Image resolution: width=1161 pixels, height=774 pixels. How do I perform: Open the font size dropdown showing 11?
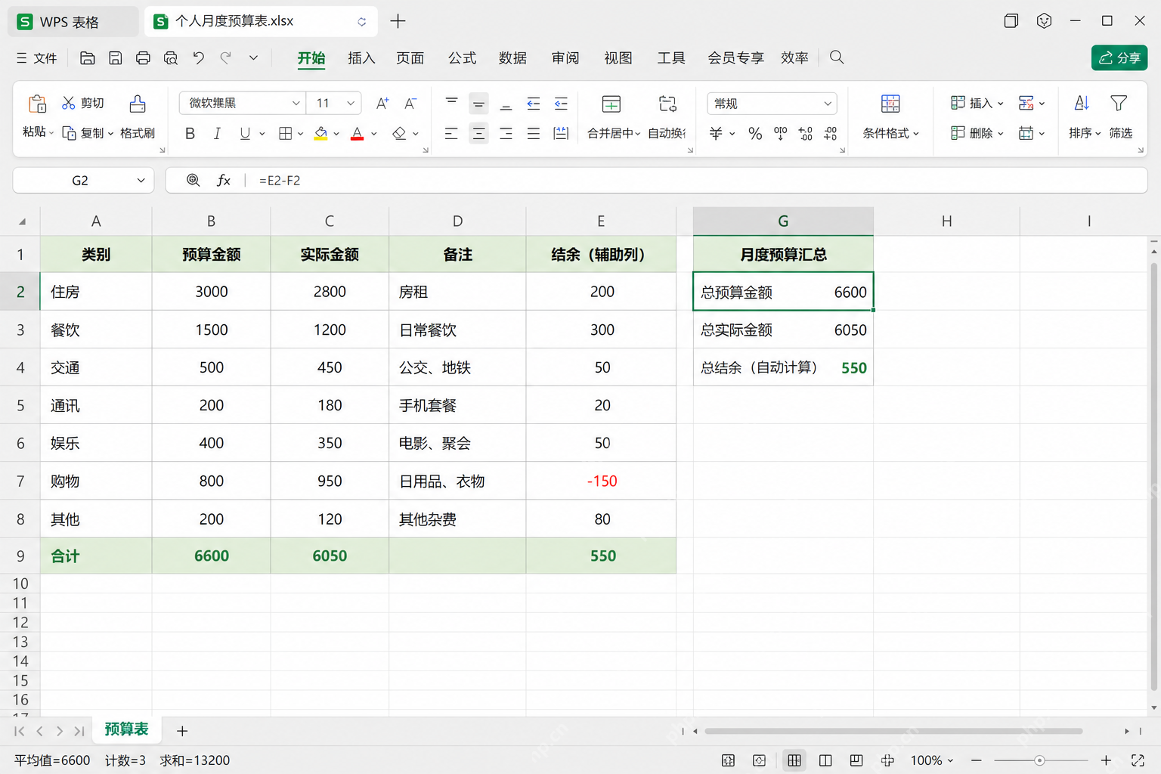(x=351, y=104)
